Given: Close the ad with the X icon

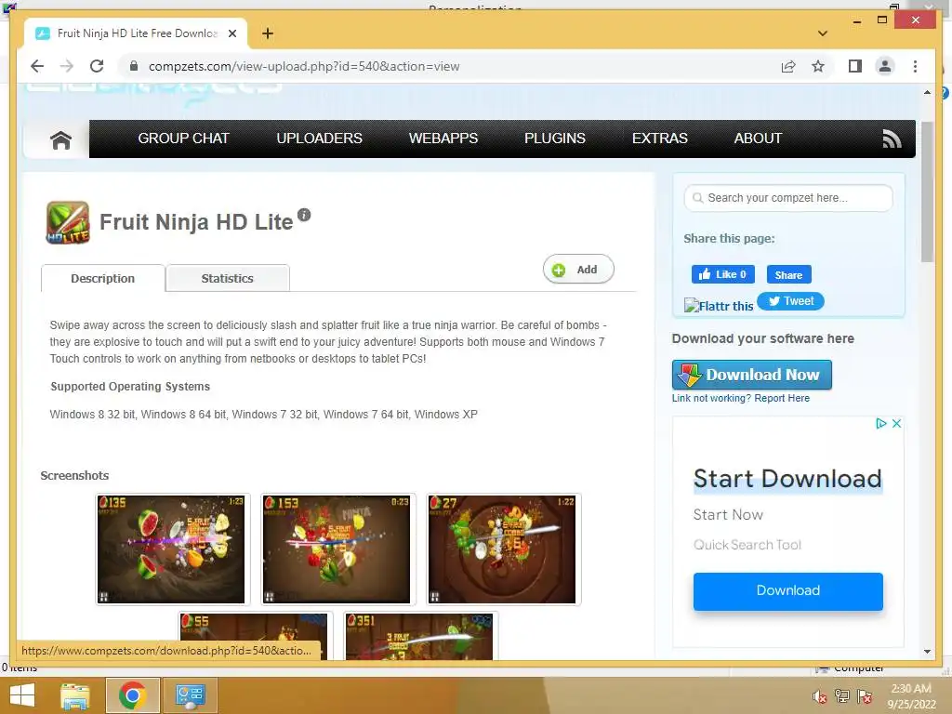Looking at the screenshot, I should pos(896,423).
